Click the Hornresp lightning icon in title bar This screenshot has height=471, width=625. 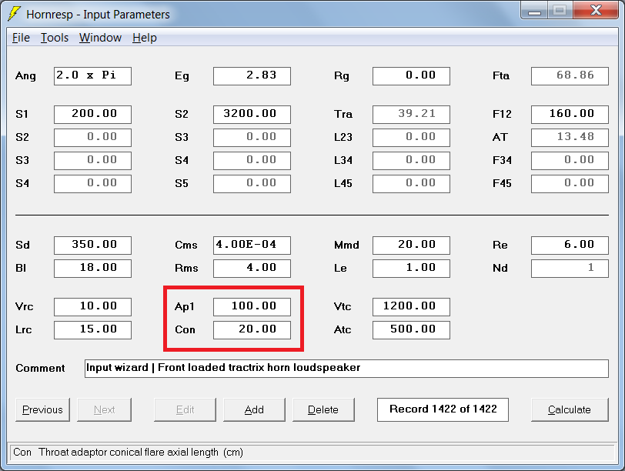point(15,14)
